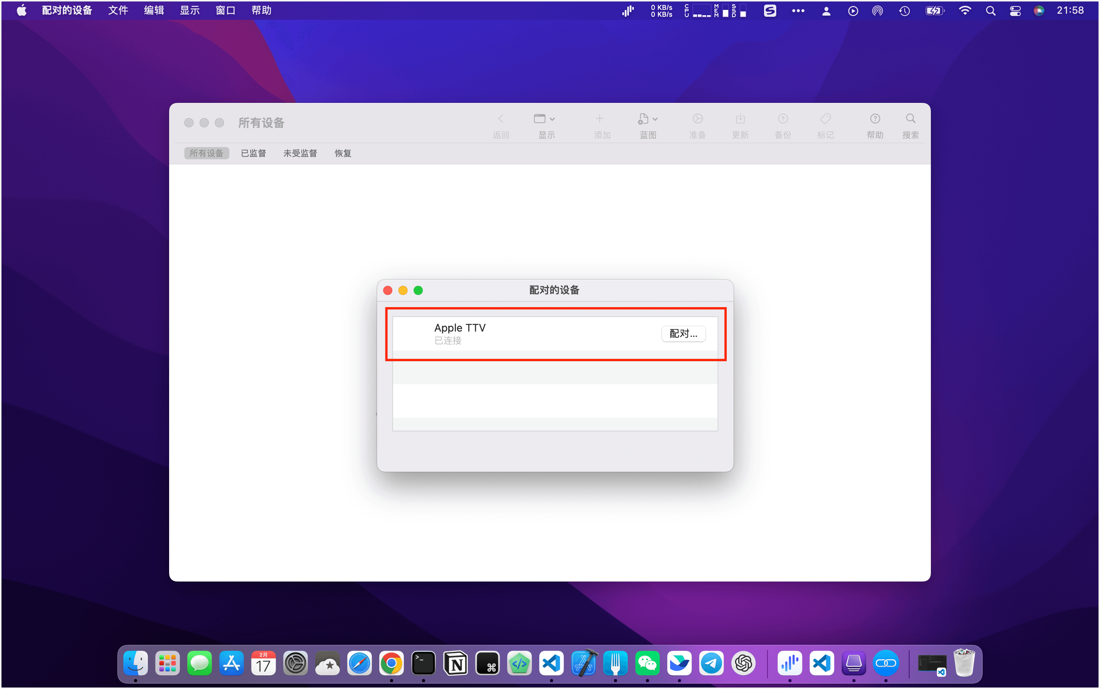Click the battery status icon
The height and width of the screenshot is (689, 1100).
tap(935, 11)
